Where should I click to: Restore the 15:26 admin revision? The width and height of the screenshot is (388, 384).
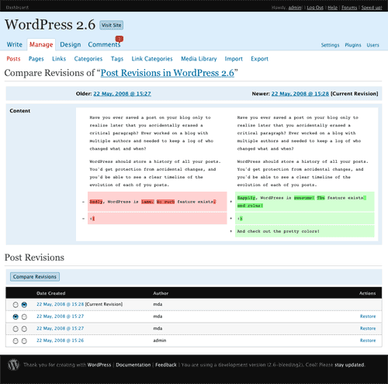pos(368,341)
